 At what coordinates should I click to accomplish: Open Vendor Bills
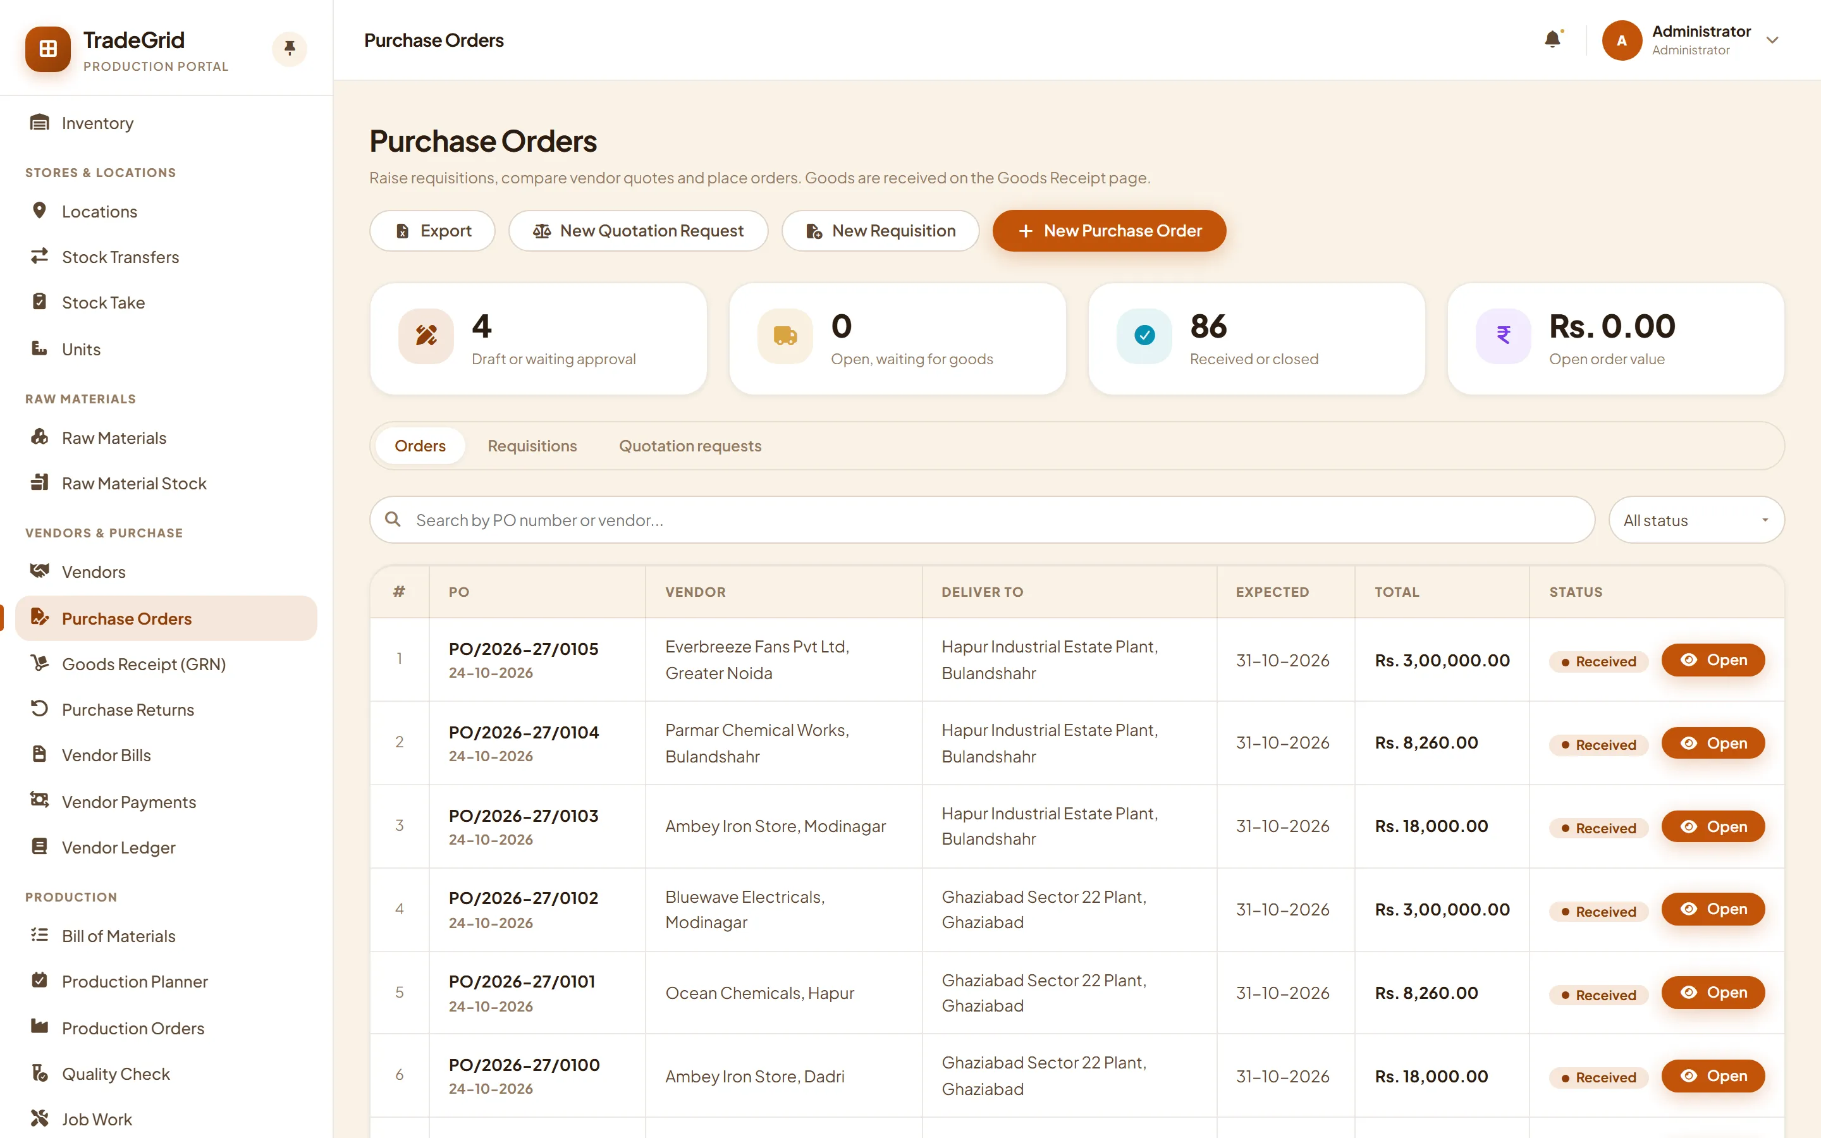coord(166,755)
